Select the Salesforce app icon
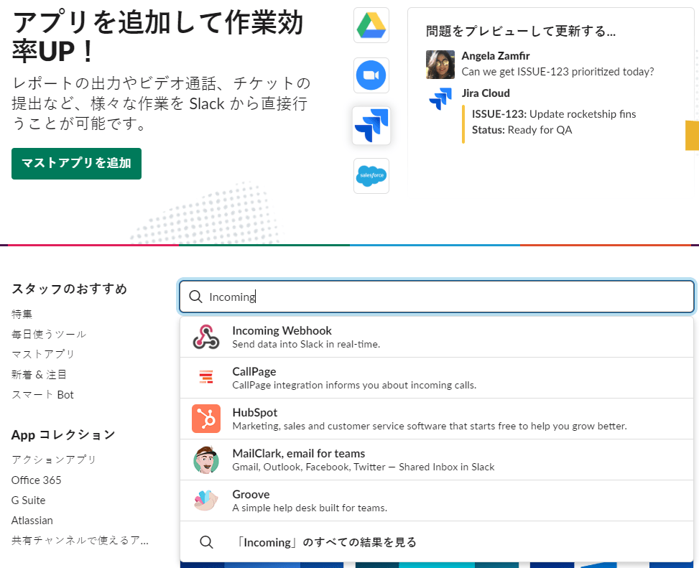This screenshot has width=699, height=568. pyautogui.click(x=371, y=175)
